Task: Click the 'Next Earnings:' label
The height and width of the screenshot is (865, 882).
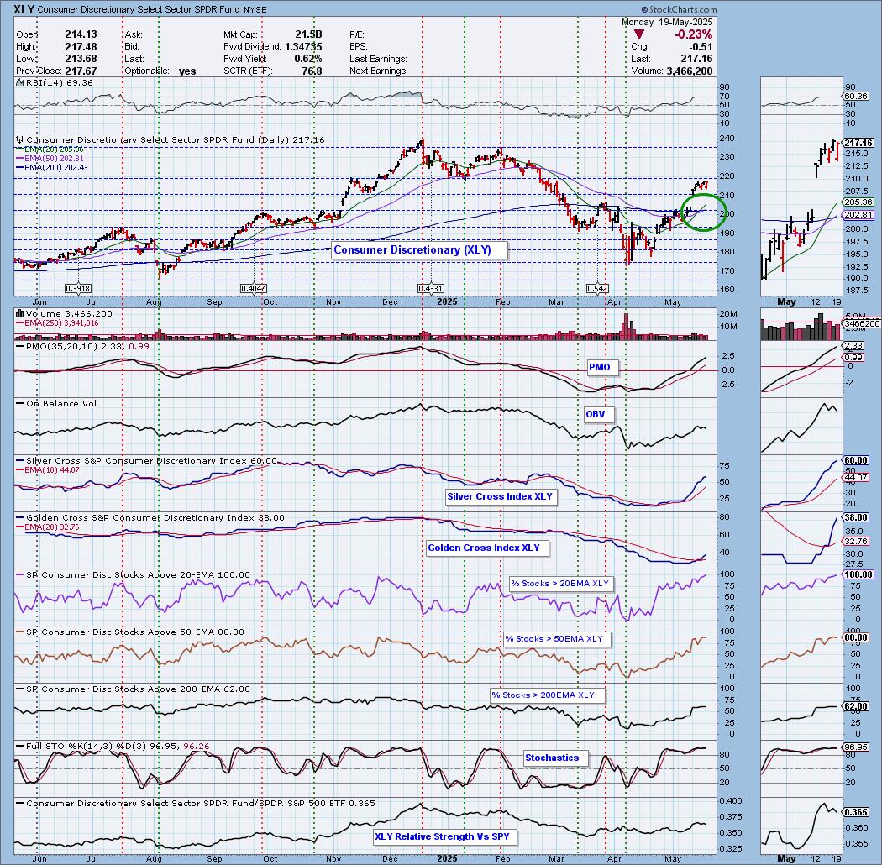Action: pos(379,71)
